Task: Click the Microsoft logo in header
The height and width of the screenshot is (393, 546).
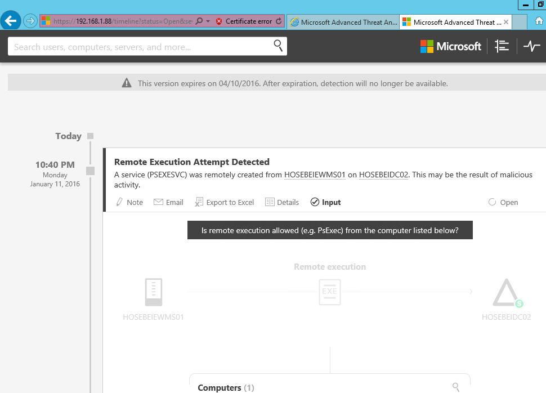Action: click(450, 46)
